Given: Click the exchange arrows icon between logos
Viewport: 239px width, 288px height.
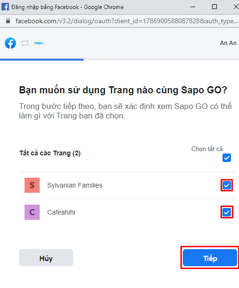Looking at the screenshot, I should [25, 43].
